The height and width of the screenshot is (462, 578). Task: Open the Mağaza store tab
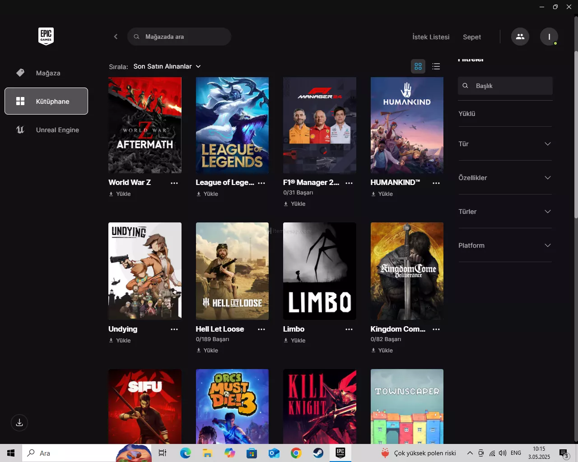(48, 73)
